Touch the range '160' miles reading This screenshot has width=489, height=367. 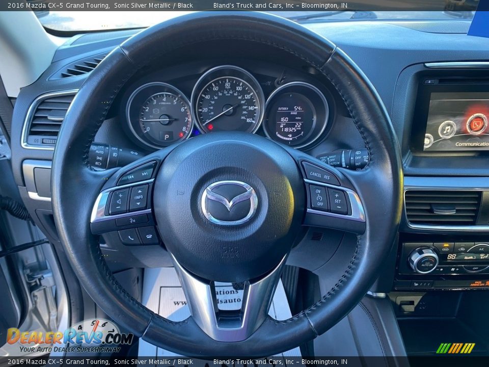pos(284,119)
